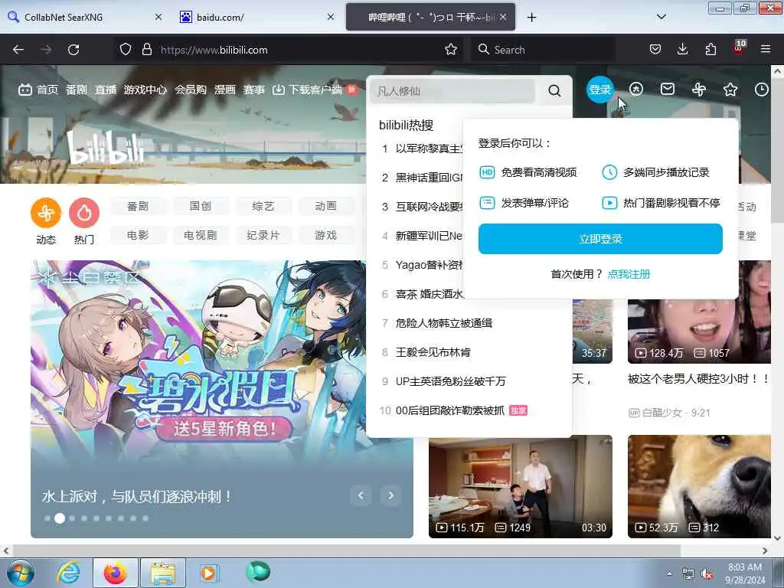Click the vertical page scrollbar thumb

click(777, 152)
